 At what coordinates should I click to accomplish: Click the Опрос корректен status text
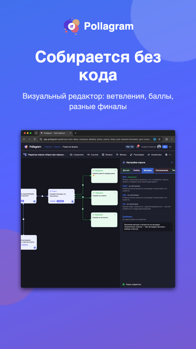tap(133, 285)
